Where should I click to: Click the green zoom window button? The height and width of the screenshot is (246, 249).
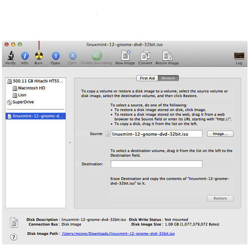point(20,45)
